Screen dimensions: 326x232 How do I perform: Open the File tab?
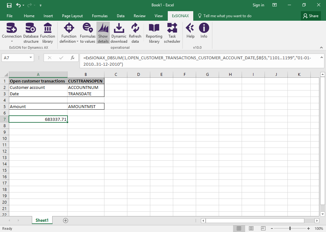point(10,16)
